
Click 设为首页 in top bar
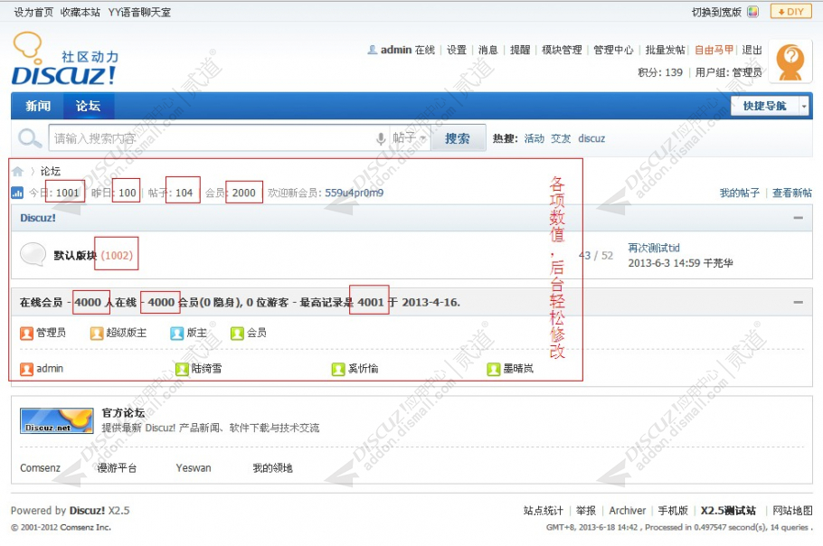pyautogui.click(x=33, y=12)
